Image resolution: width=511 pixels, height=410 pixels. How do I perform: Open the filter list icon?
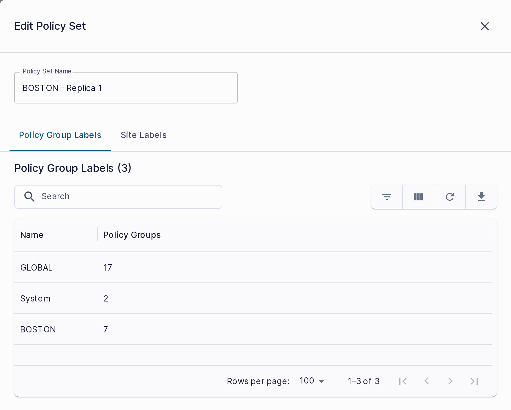(x=387, y=197)
